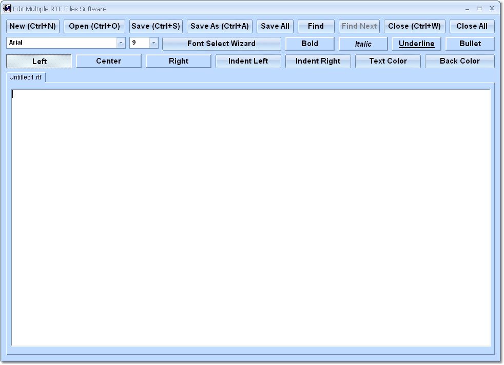Close current file with Close (Ctrl+W)
Image resolution: width=504 pixels, height=365 pixels.
coord(414,26)
